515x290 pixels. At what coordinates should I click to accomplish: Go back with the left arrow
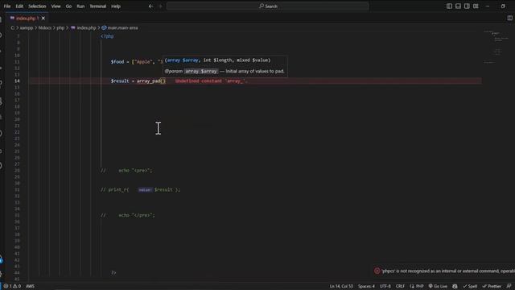click(150, 6)
